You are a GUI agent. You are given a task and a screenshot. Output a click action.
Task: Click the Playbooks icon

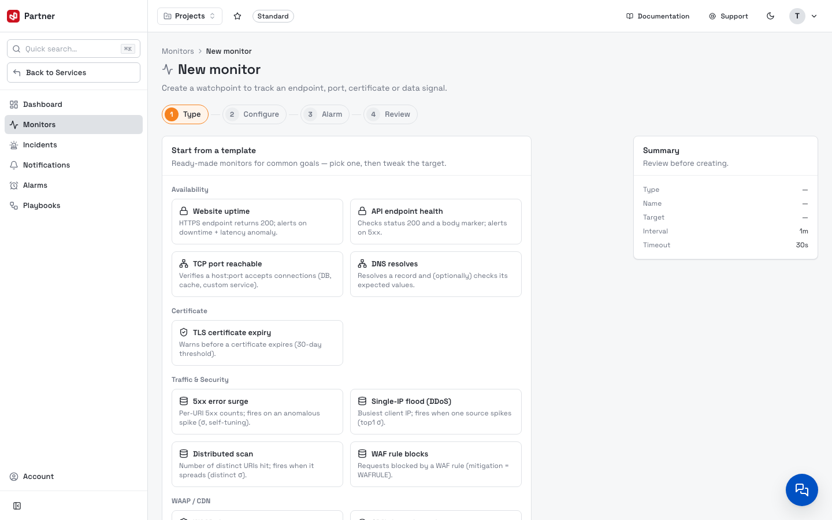pos(14,206)
